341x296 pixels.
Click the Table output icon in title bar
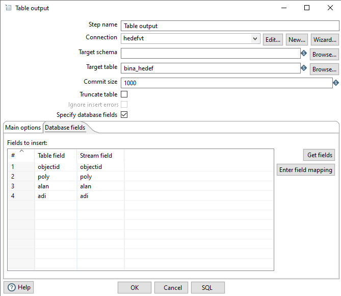tap(8, 8)
